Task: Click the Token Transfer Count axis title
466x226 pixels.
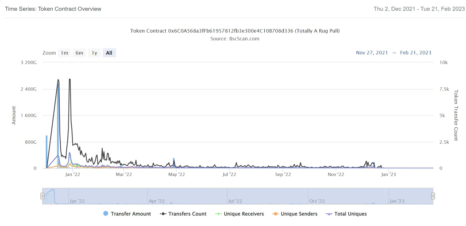Action: pyautogui.click(x=456, y=115)
